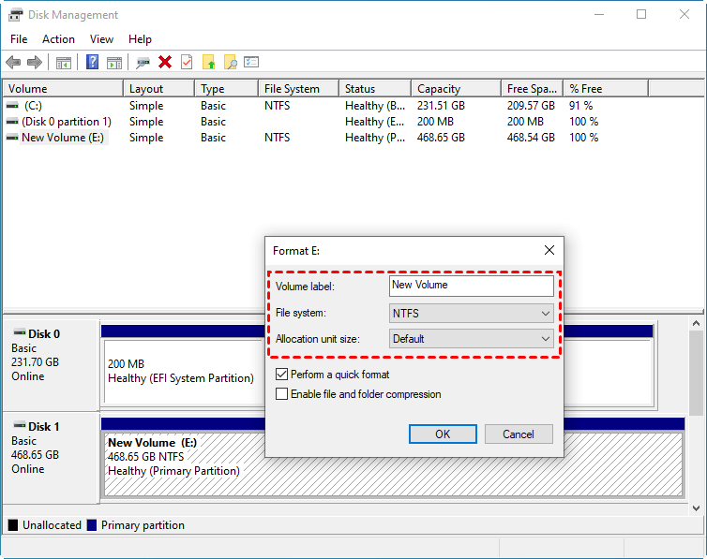Click the blue Primary partition legend swatch
The height and width of the screenshot is (559, 707).
(92, 524)
